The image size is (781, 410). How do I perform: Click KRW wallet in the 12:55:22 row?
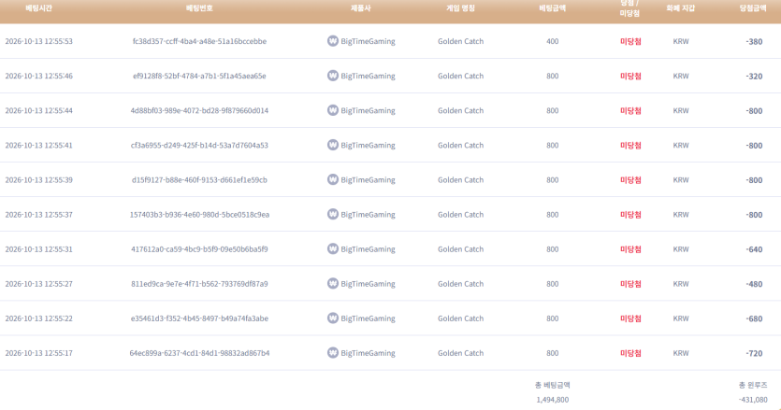[x=681, y=318]
